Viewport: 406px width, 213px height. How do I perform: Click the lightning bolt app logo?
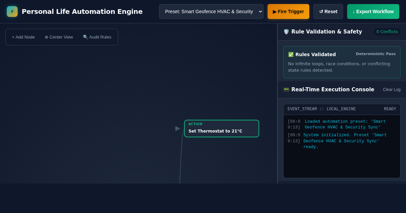[x=12, y=11]
